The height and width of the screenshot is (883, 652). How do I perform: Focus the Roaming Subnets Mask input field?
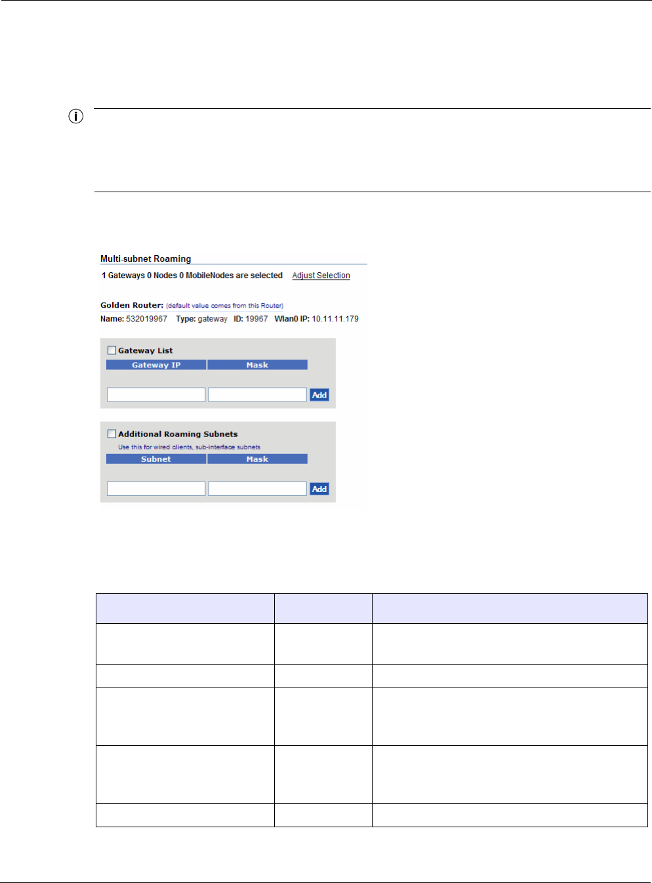click(257, 489)
